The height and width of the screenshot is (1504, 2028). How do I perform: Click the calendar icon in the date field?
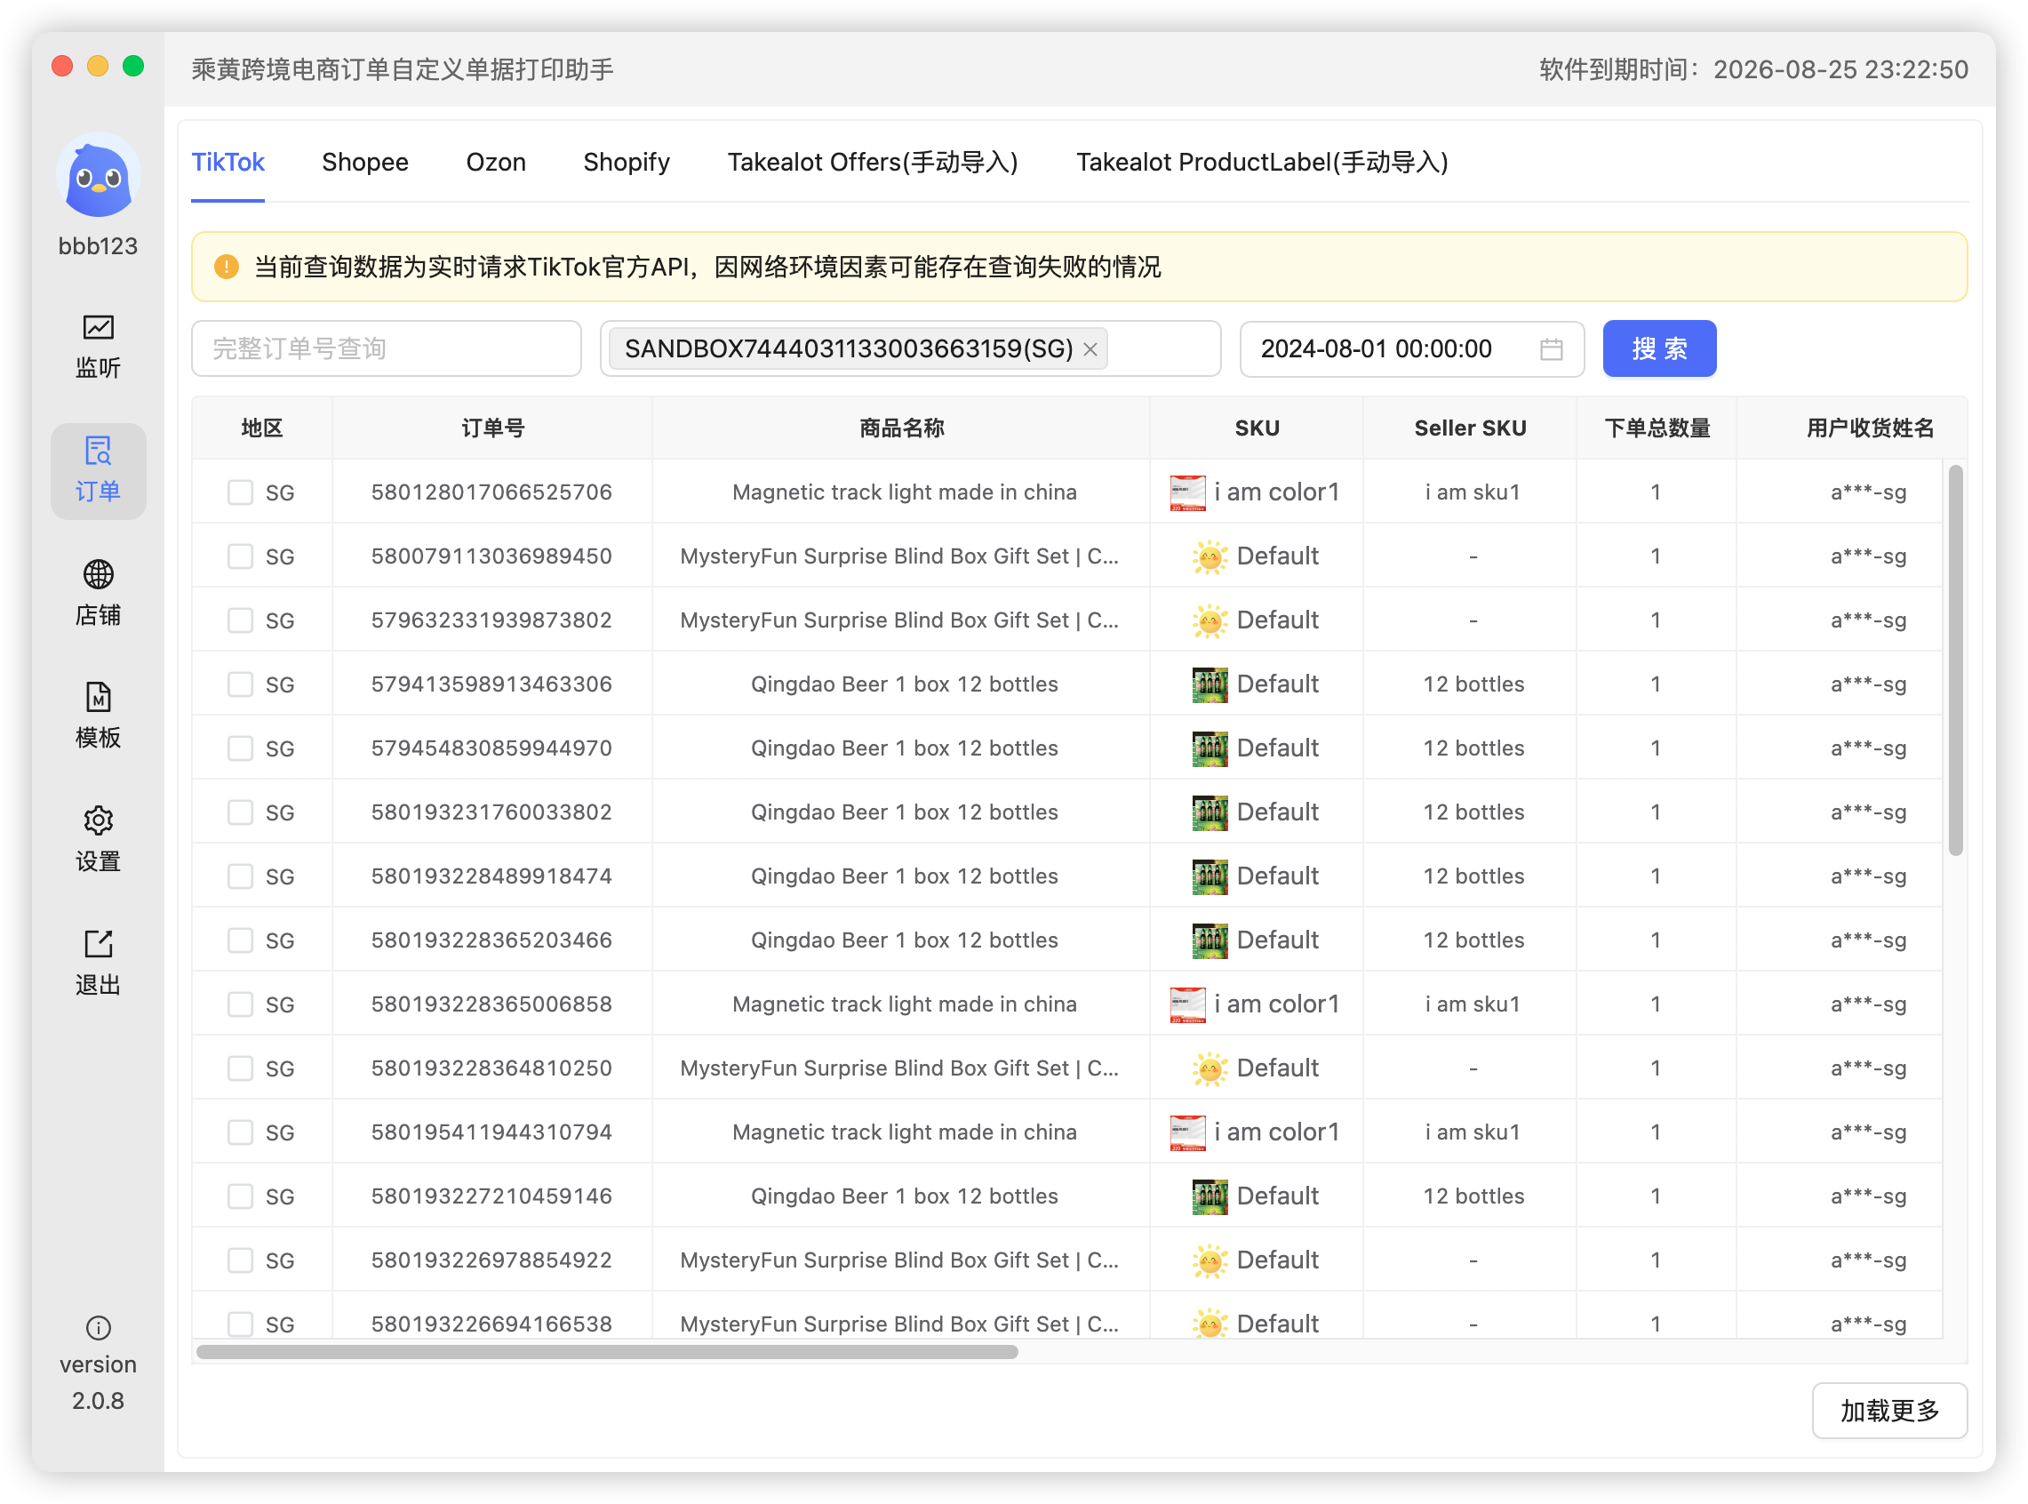(x=1552, y=348)
